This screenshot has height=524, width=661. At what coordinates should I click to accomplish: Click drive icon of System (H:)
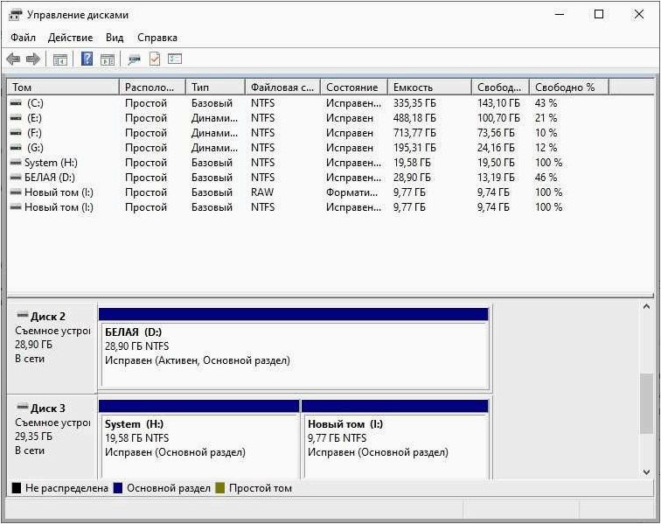[x=16, y=163]
